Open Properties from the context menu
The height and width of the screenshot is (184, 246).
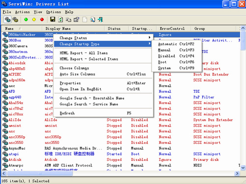point(103,83)
